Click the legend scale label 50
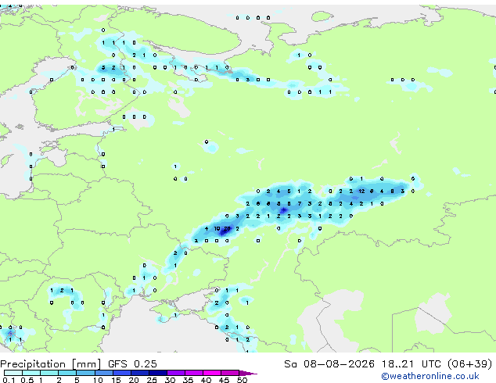 242,380
